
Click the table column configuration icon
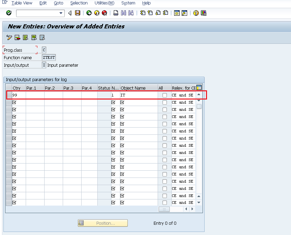[x=199, y=88]
